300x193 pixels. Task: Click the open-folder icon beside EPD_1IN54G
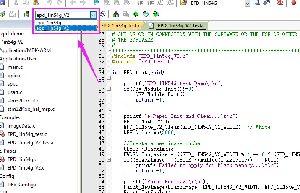tap(184, 3)
